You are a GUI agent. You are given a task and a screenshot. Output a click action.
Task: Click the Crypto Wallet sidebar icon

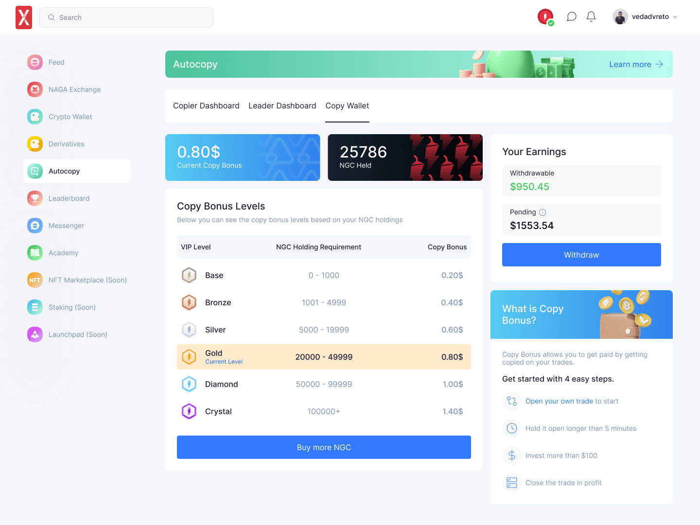(35, 117)
